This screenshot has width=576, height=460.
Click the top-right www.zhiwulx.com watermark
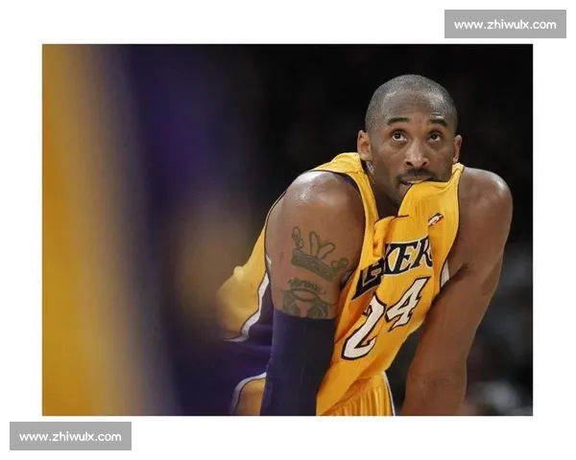(x=504, y=24)
